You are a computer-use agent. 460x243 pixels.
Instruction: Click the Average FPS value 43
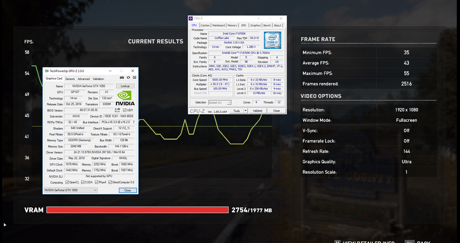[x=406, y=63]
